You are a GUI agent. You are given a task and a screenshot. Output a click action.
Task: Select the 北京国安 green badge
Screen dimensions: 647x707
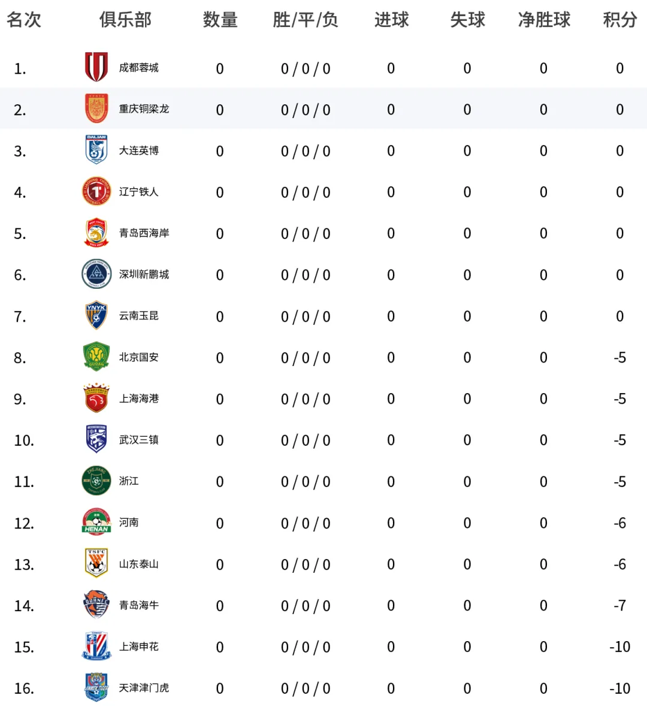96,356
